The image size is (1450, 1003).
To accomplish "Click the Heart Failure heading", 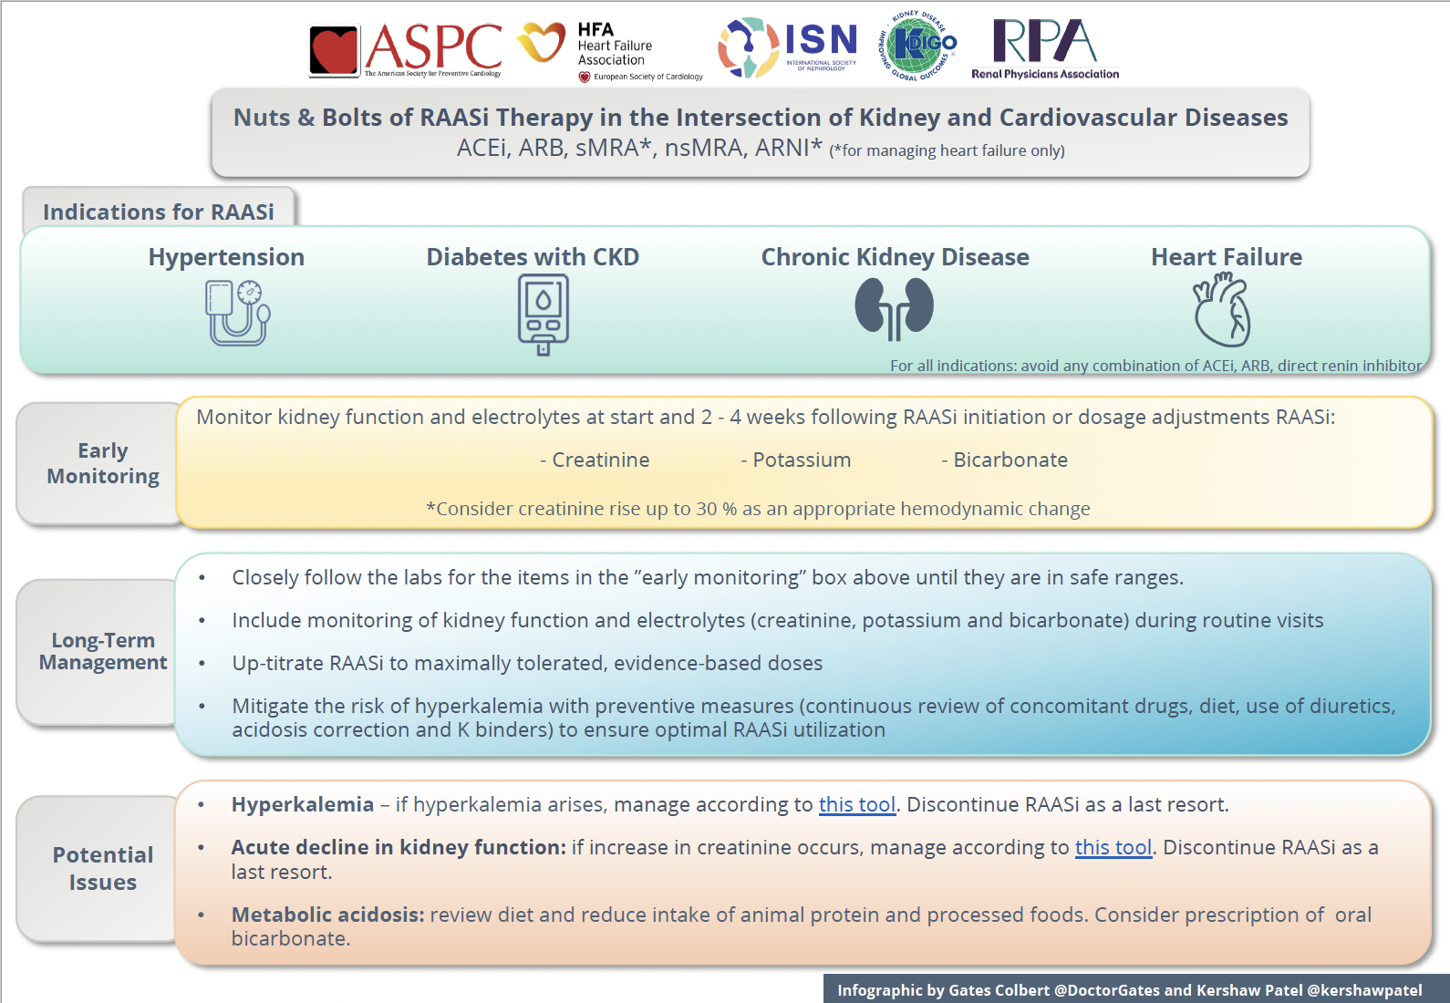I will tap(1226, 257).
